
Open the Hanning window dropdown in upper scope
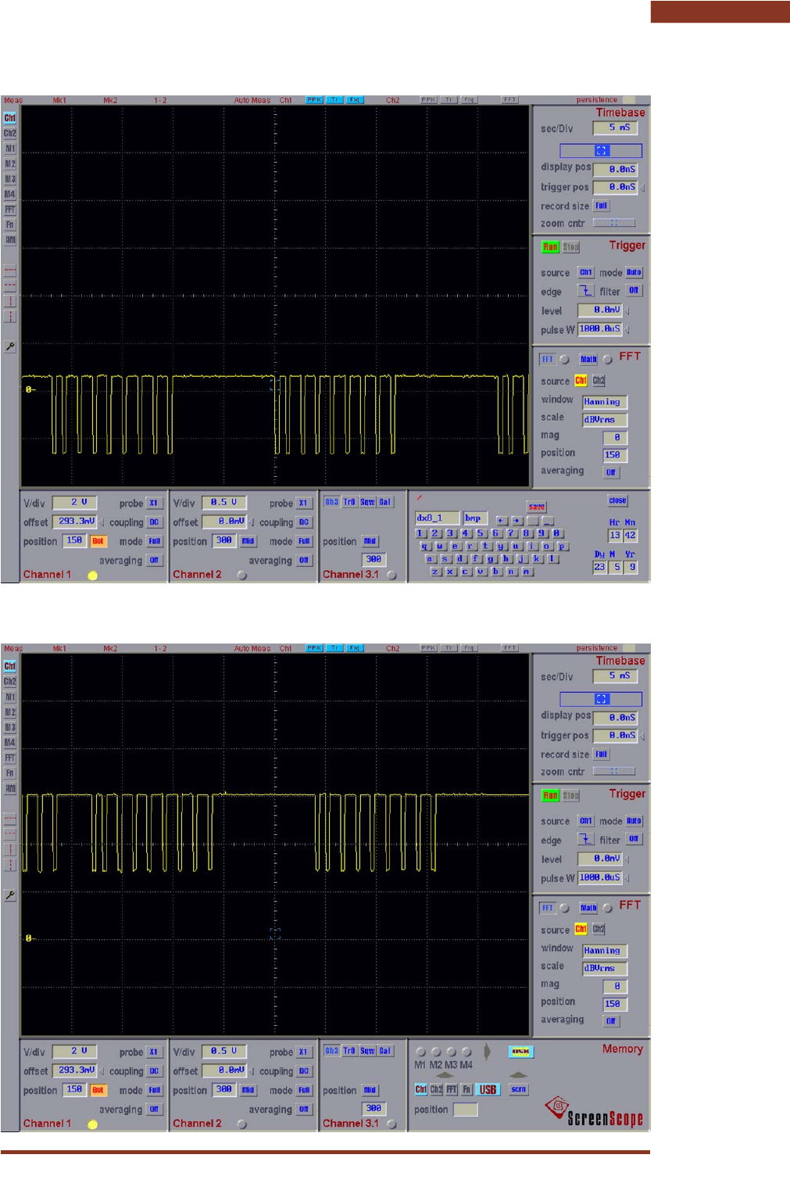pos(604,402)
